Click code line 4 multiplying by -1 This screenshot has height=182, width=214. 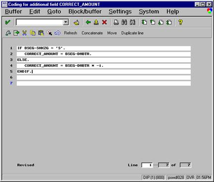pyautogui.click(x=104, y=66)
